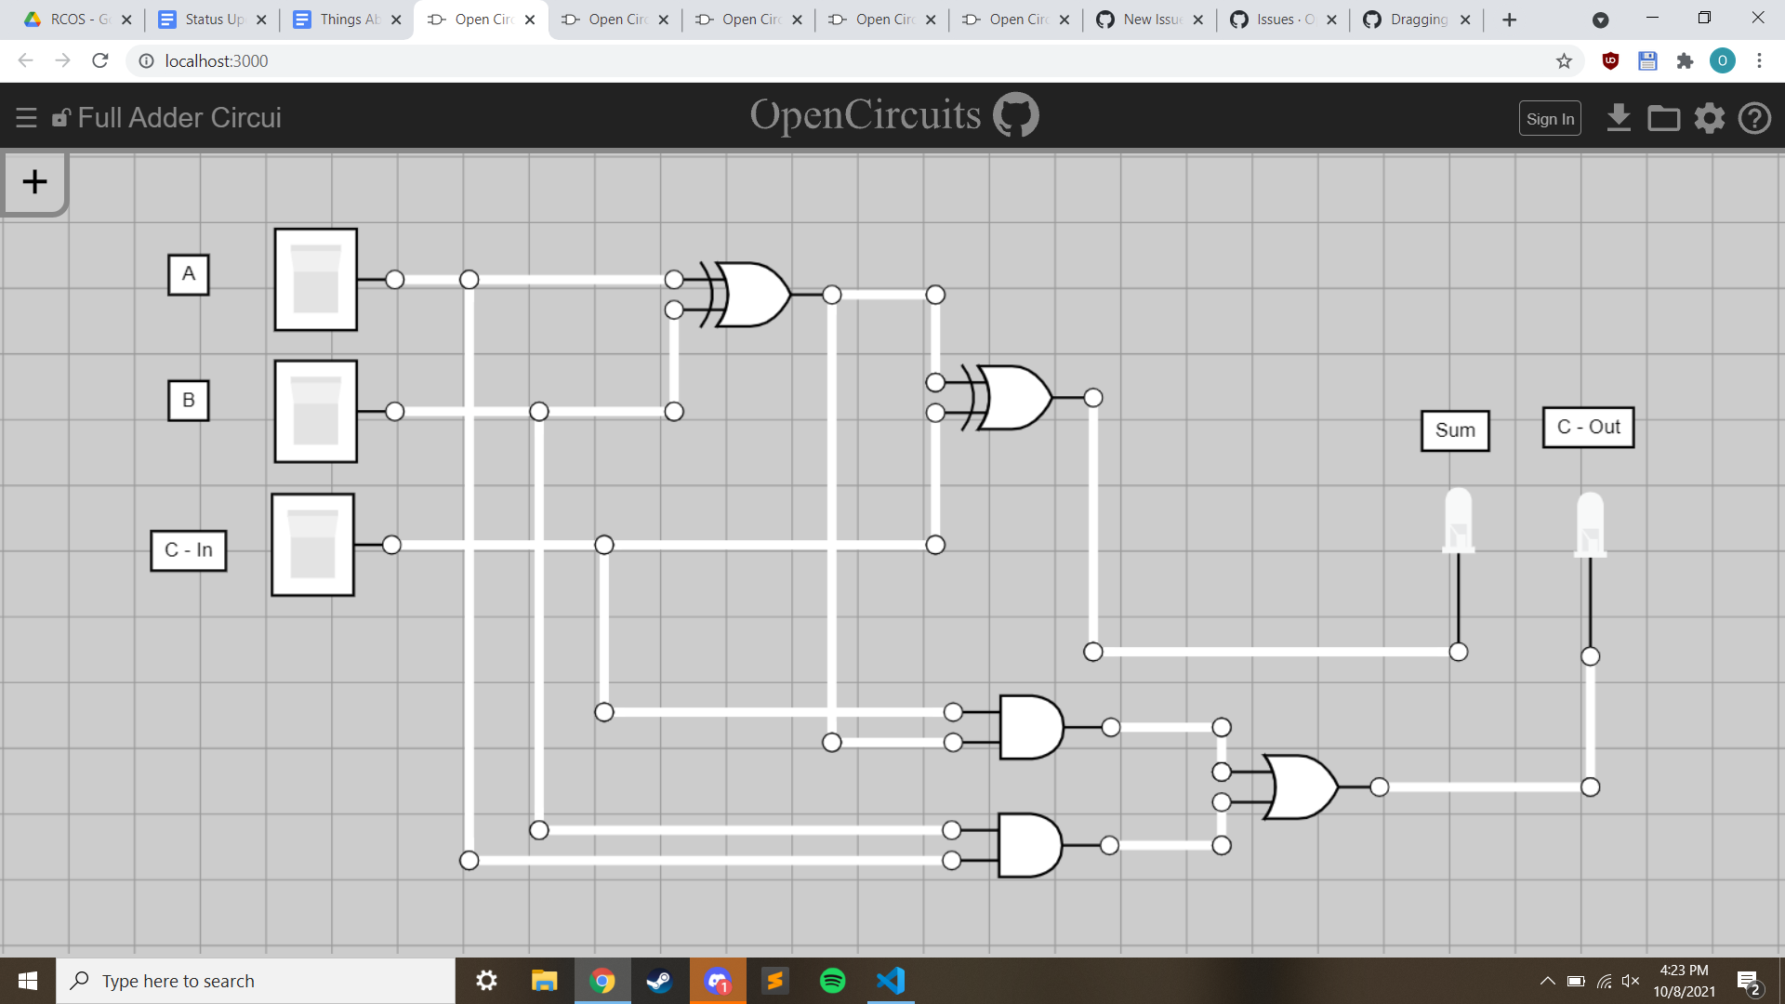Open OpenCircuits settings gear
The width and height of the screenshot is (1785, 1004).
(x=1709, y=118)
